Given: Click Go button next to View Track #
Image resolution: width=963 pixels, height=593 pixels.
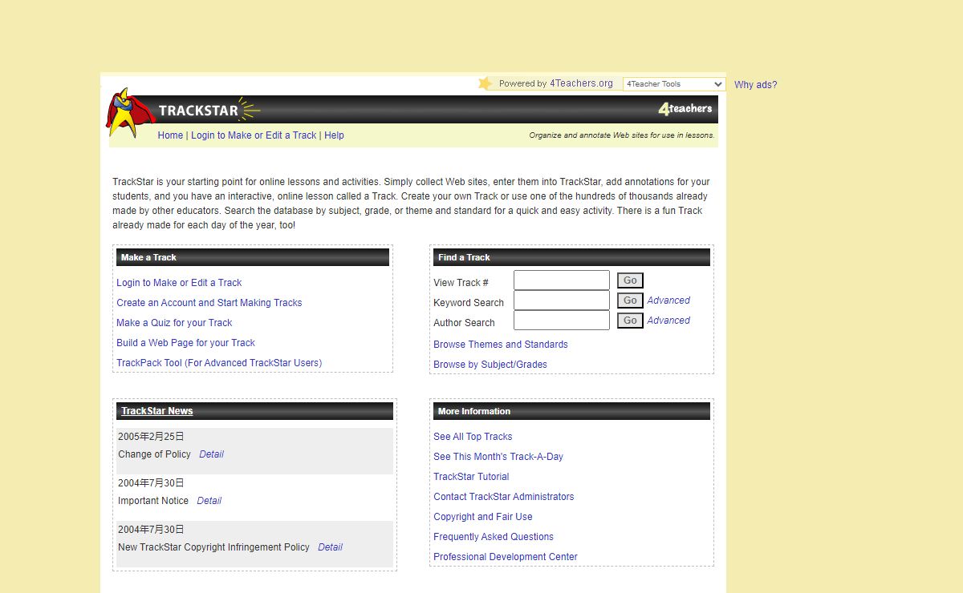Looking at the screenshot, I should 630,280.
